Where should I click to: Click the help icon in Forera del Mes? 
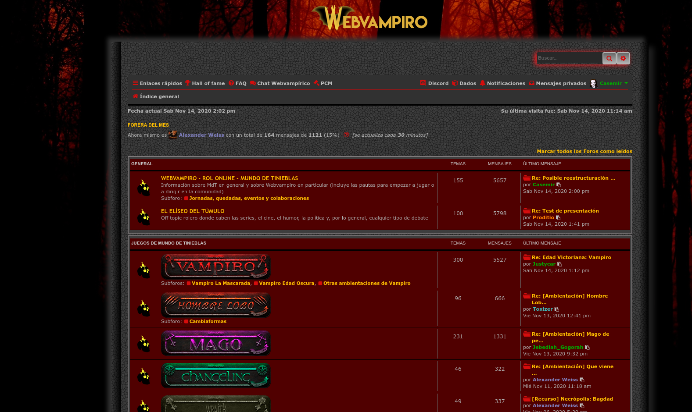[x=346, y=135]
